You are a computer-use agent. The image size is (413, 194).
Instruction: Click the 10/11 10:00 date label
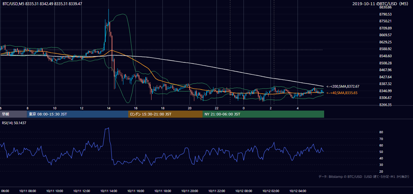[54, 191]
